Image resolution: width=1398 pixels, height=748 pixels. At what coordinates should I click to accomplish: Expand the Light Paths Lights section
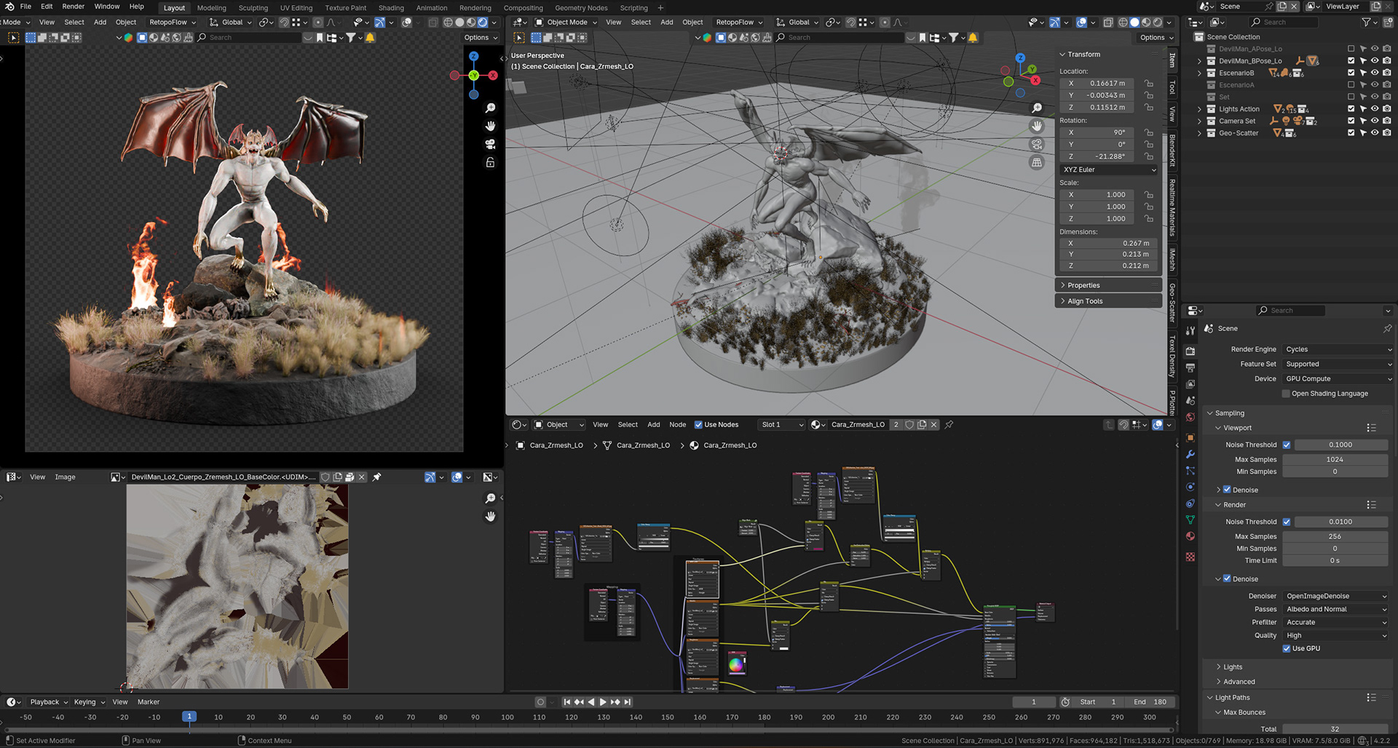(x=1233, y=667)
